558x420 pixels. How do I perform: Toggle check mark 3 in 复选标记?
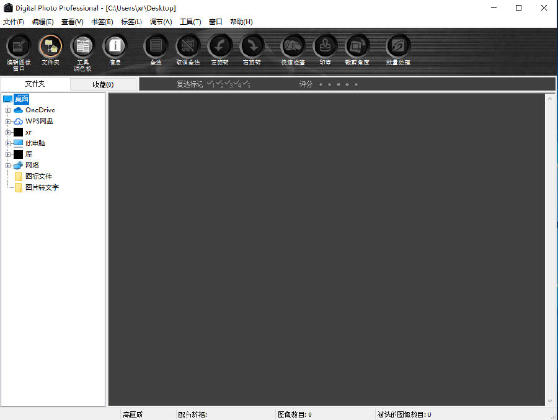coord(228,84)
